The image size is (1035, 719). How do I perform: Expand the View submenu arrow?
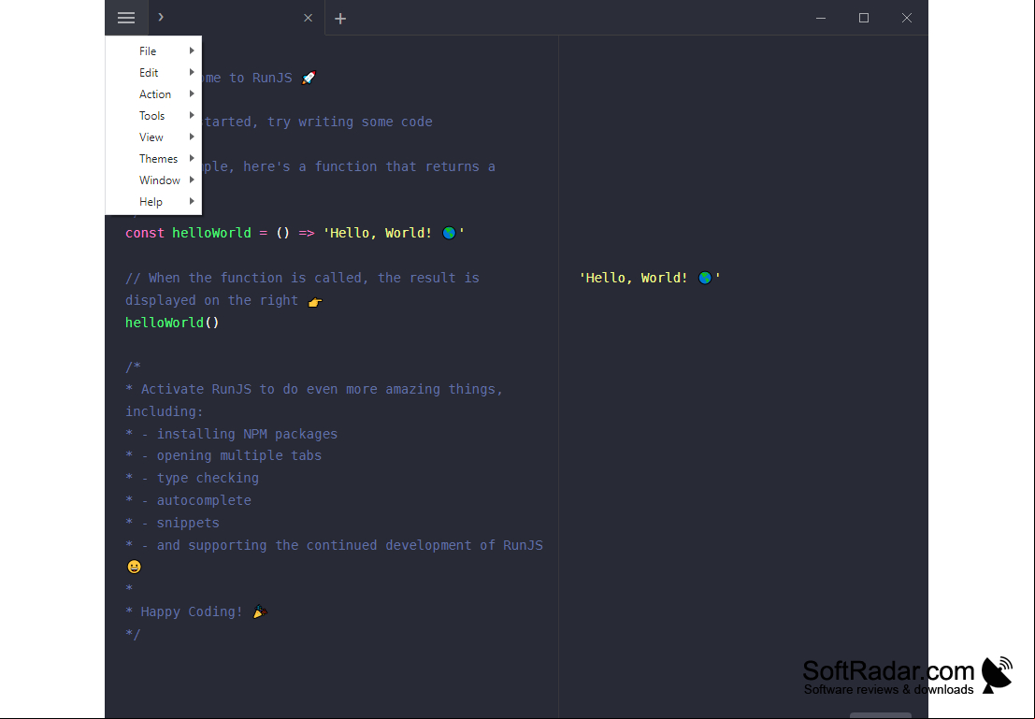[192, 137]
